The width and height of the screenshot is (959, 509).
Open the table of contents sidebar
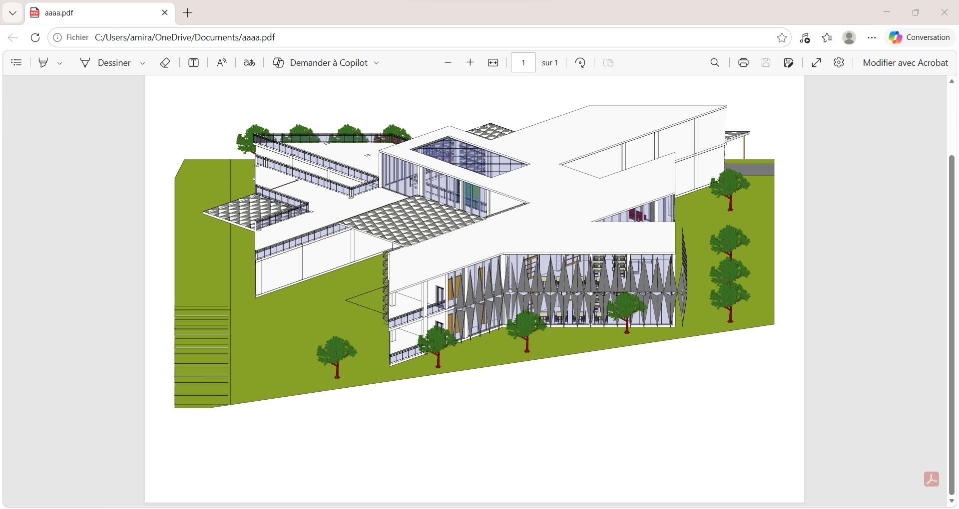click(x=16, y=63)
